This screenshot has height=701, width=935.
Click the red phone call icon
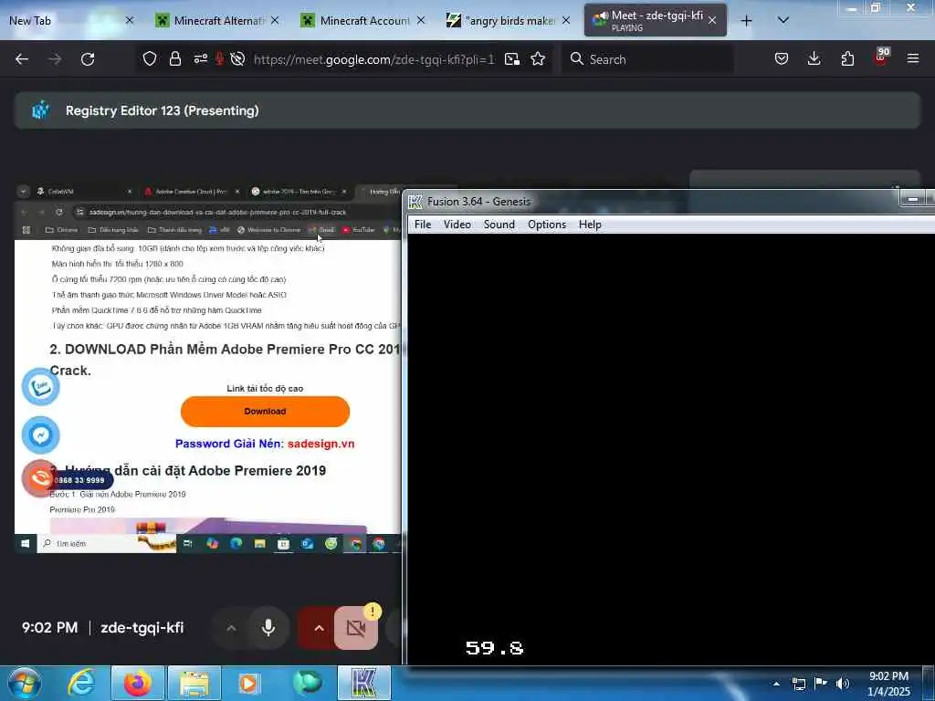[x=39, y=478]
